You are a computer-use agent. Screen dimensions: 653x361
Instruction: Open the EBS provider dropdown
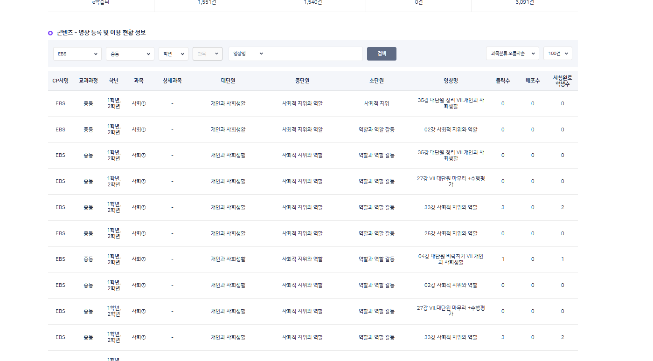tap(77, 54)
